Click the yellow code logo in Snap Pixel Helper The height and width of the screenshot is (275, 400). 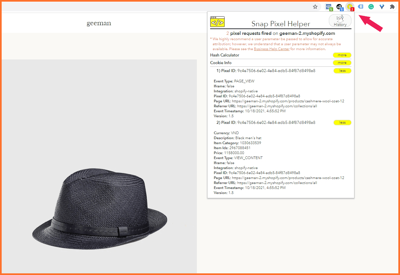tap(217, 22)
